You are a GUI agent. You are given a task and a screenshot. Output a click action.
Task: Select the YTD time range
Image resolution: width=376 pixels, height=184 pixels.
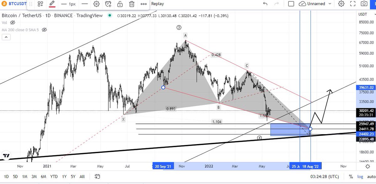(x=54, y=177)
